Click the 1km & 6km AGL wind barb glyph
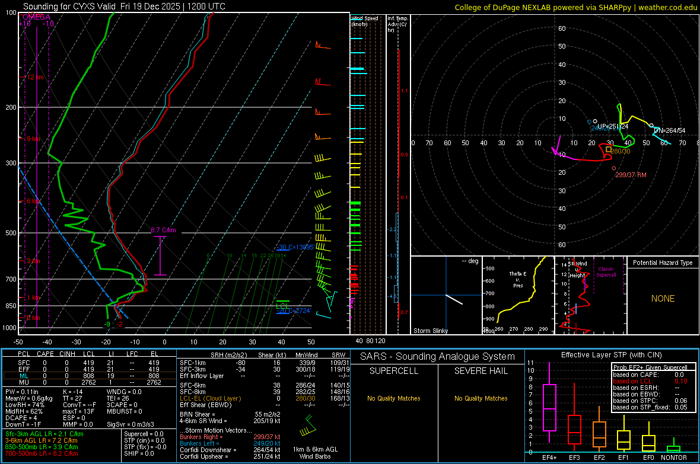 (308, 425)
